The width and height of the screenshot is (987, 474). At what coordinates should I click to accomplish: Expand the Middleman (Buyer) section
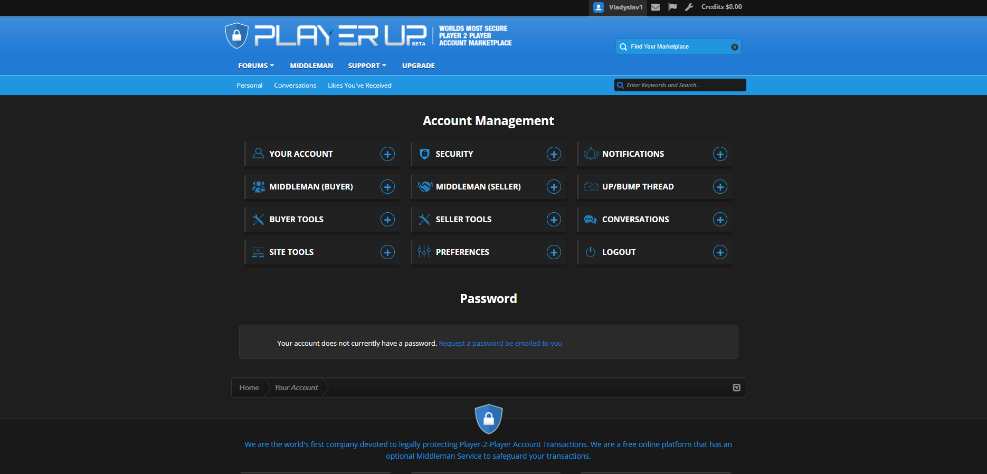[388, 187]
